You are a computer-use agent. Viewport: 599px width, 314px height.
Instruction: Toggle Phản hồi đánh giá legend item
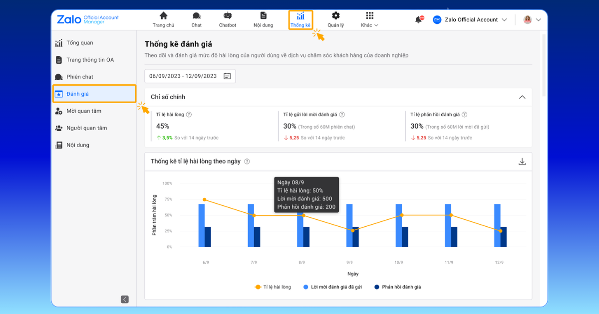click(397, 287)
